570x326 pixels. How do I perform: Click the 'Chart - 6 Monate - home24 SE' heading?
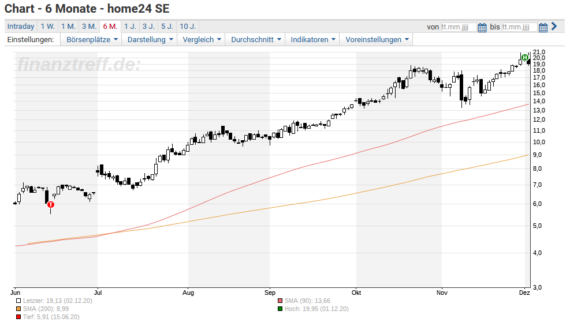[87, 8]
